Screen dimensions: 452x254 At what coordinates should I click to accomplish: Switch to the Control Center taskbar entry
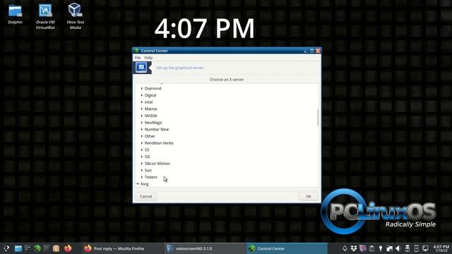(x=287, y=248)
